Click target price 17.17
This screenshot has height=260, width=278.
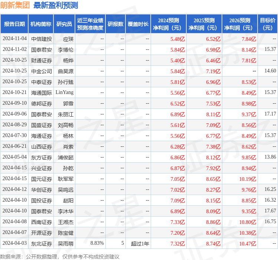pos(270,114)
